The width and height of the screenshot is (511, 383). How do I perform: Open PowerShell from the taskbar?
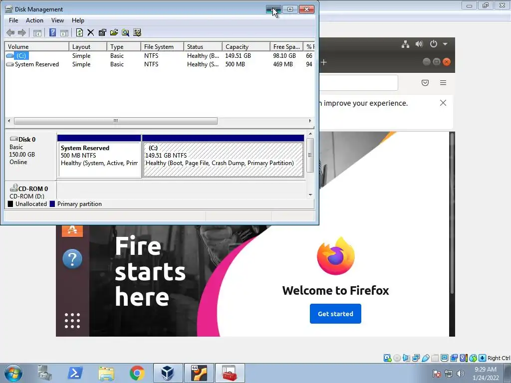[x=75, y=373]
